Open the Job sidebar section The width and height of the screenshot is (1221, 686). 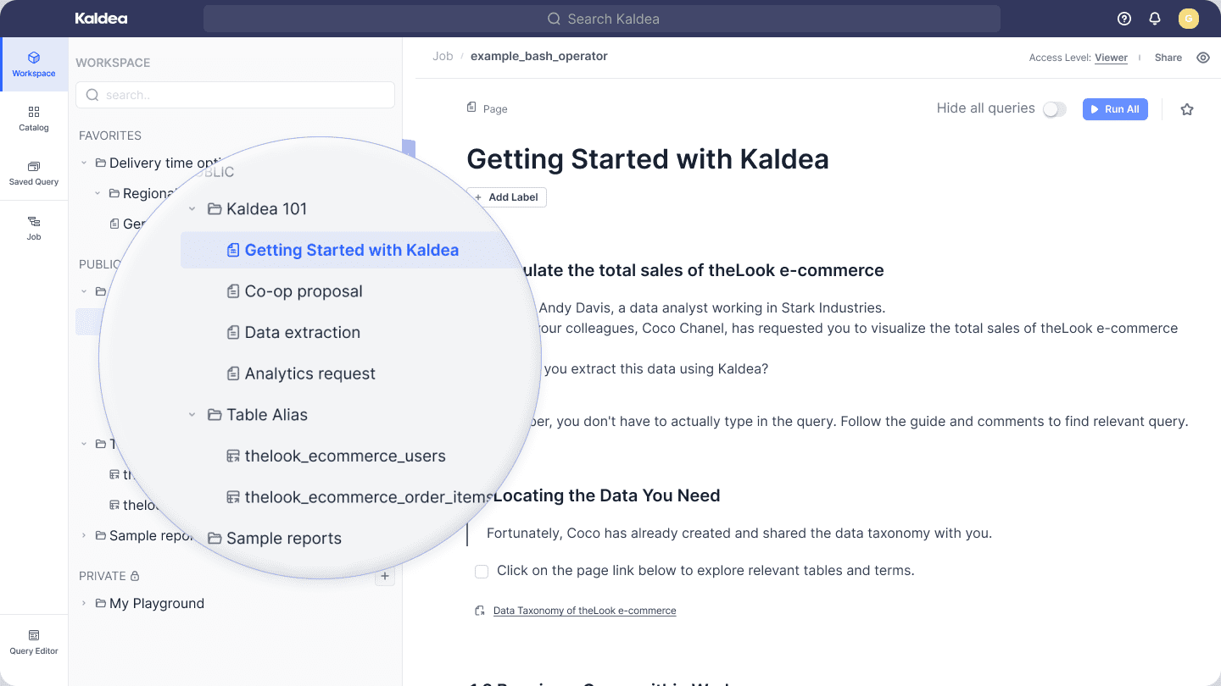(34, 228)
